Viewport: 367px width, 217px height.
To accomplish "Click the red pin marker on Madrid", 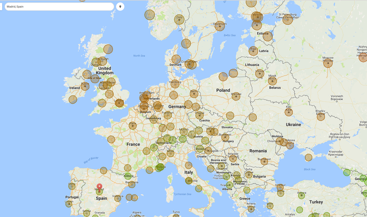I will pos(100,186).
